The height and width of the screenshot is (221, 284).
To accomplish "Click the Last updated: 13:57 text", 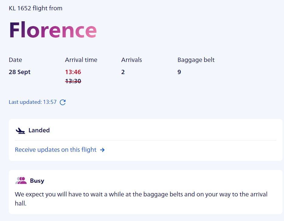I will [33, 102].
